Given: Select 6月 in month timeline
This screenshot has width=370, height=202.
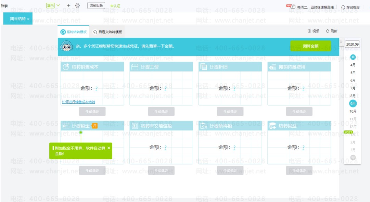Looking at the screenshot, I should tap(353, 80).
